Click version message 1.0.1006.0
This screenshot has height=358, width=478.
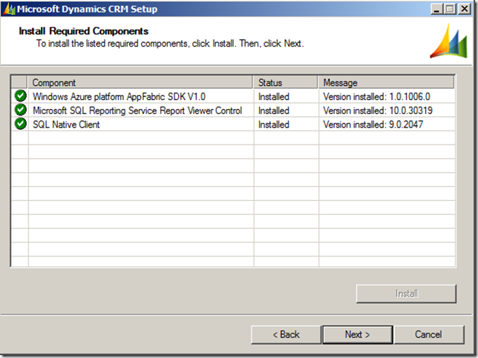tap(379, 96)
